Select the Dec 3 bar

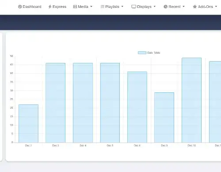[56, 103]
